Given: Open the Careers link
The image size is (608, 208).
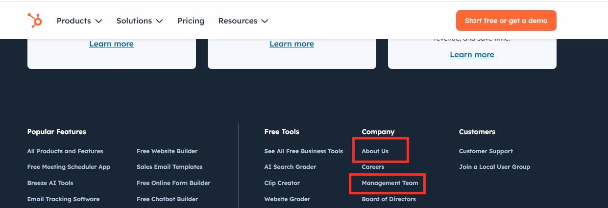Looking at the screenshot, I should click(373, 167).
